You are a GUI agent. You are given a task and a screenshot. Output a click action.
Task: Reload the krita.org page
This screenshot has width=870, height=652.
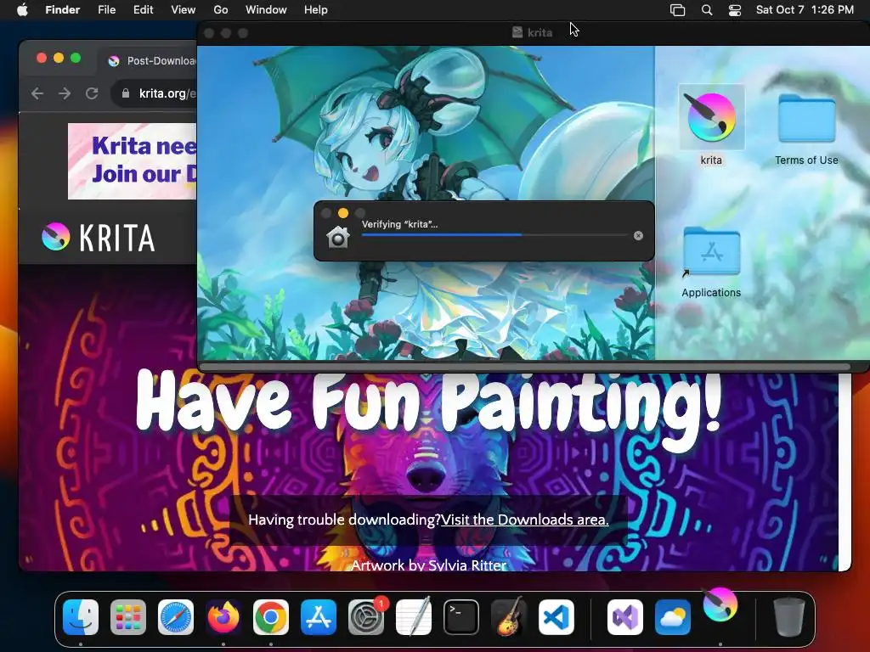(x=92, y=93)
